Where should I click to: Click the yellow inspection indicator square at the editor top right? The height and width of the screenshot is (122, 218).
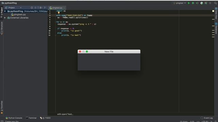point(213,11)
